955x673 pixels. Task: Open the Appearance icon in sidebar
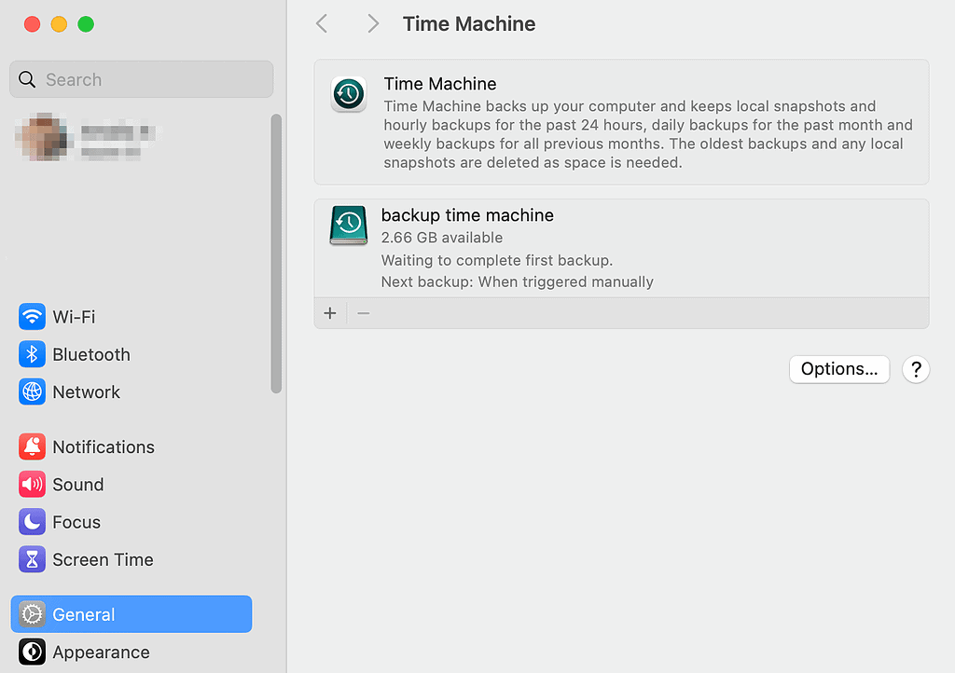click(32, 652)
